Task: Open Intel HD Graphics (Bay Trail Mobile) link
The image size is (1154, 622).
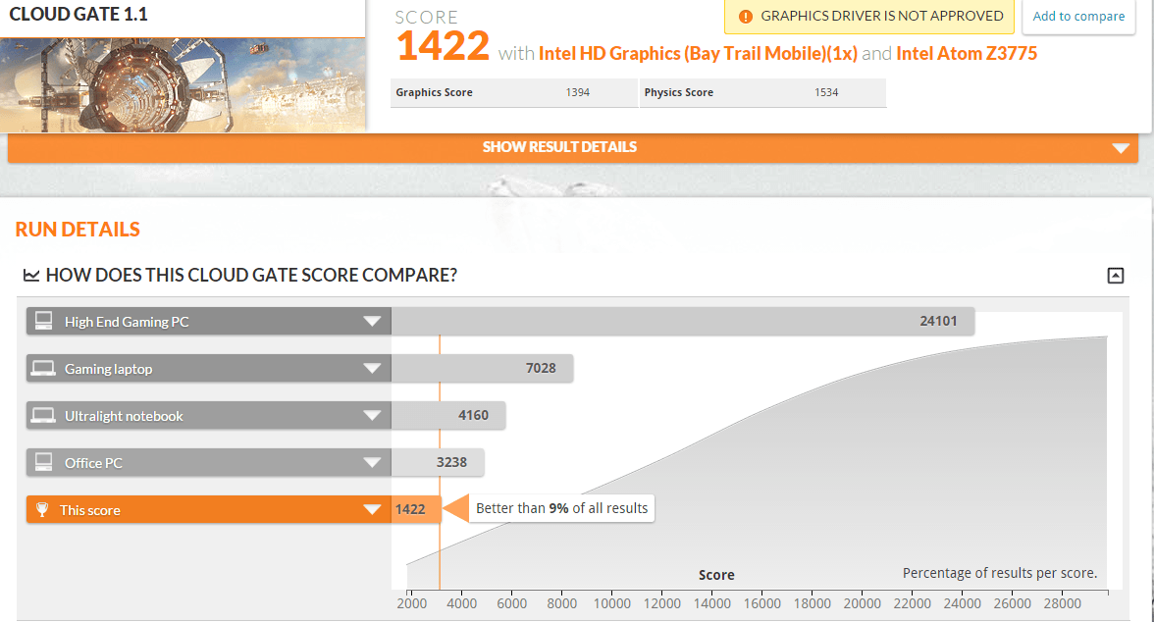Action: point(698,54)
